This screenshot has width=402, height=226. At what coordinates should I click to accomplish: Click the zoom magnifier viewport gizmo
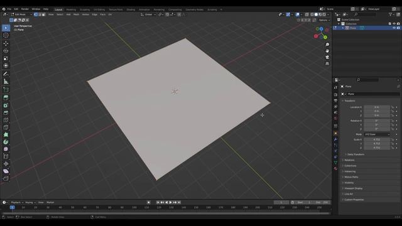point(327,45)
